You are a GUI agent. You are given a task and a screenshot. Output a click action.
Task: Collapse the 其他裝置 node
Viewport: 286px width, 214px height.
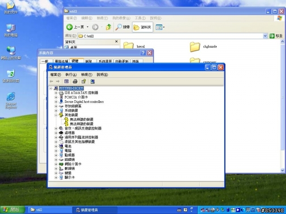point(56,115)
